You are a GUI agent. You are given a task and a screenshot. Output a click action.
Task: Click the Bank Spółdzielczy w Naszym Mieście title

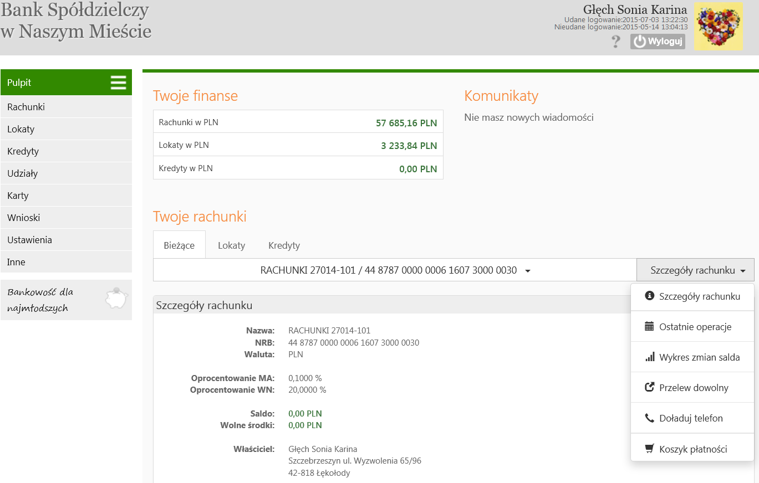click(x=76, y=20)
